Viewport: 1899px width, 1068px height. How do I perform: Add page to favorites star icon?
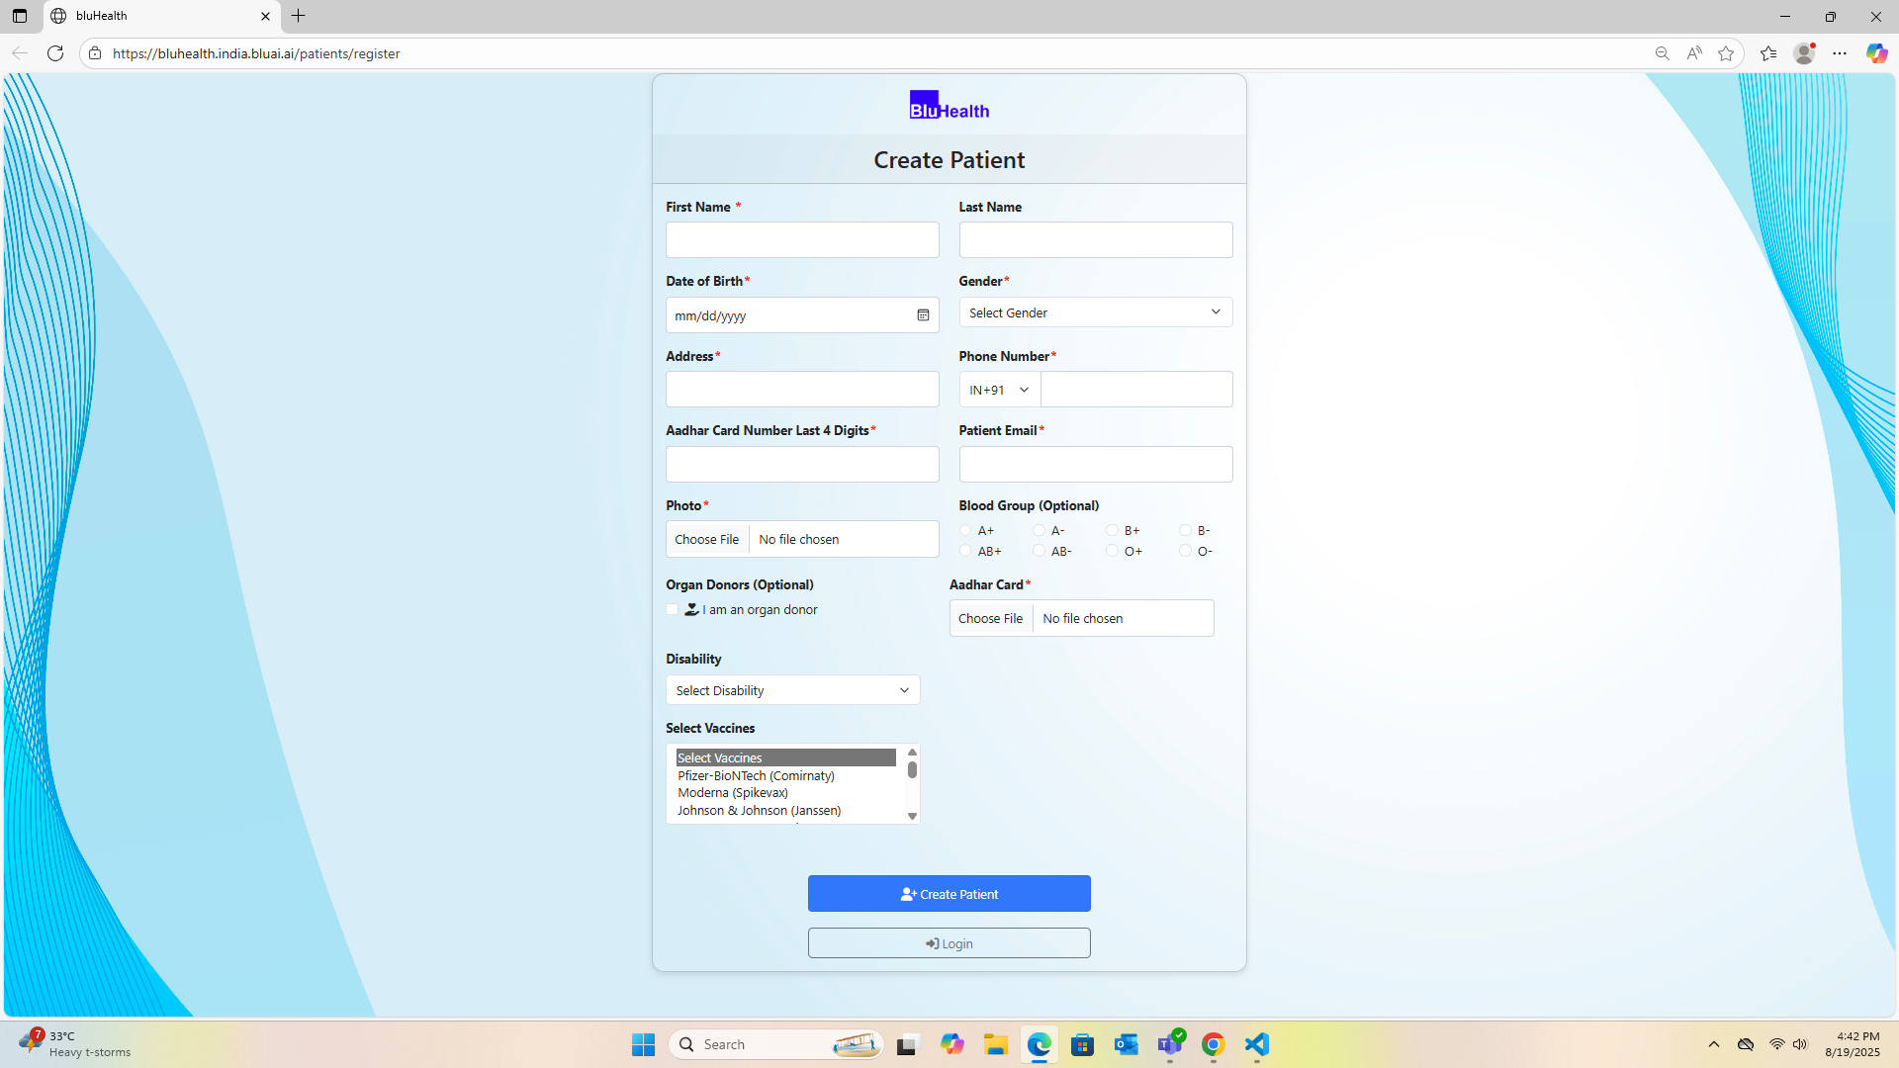point(1726,53)
